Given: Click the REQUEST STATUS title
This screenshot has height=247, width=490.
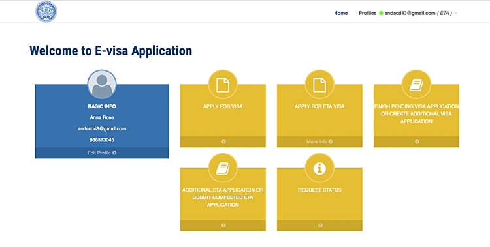Looking at the screenshot, I should (x=319, y=190).
